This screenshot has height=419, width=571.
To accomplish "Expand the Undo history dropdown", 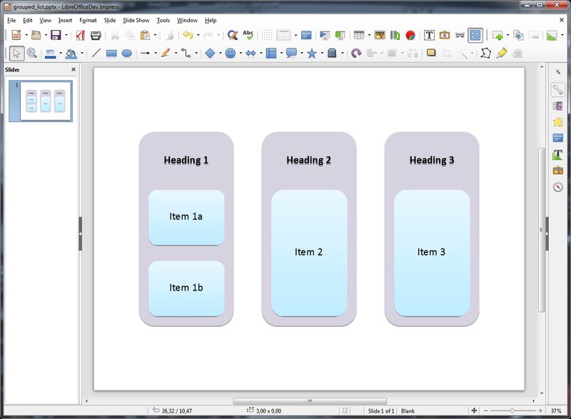I will point(198,35).
